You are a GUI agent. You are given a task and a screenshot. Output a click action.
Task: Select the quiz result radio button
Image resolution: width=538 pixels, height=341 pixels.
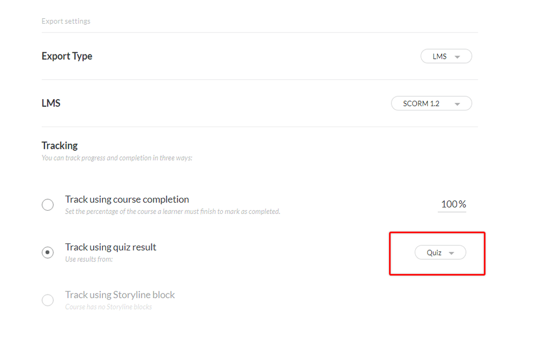(48, 252)
